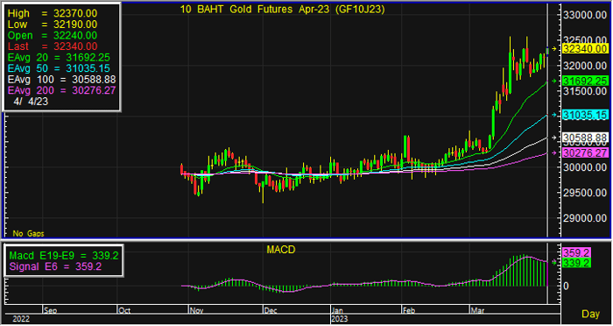The width and height of the screenshot is (613, 326).
Task: Click the white 30588.88 EAvg 100 price label
Action: (x=585, y=138)
